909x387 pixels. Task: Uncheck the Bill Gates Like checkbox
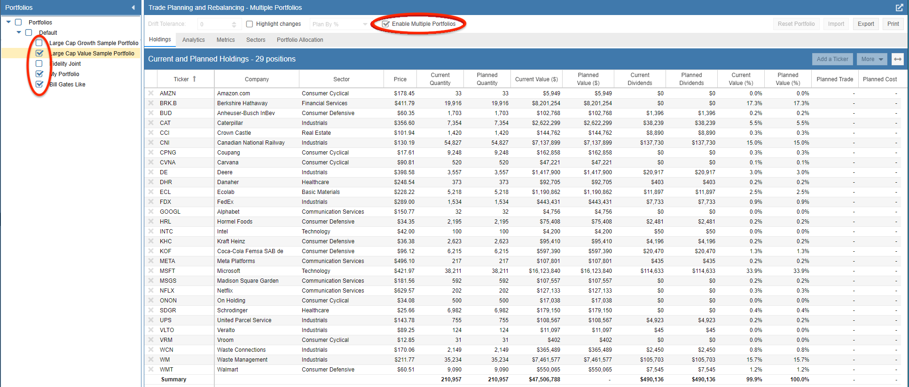[39, 84]
